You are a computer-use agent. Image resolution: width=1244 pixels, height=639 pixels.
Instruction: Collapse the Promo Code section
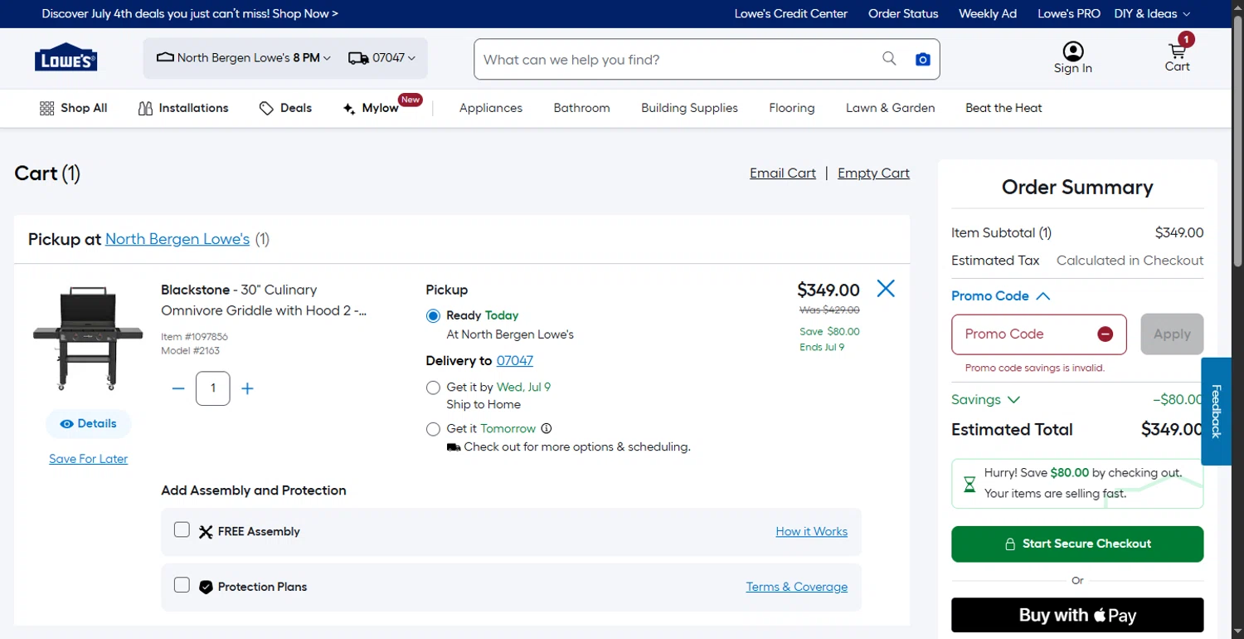[x=1001, y=295]
